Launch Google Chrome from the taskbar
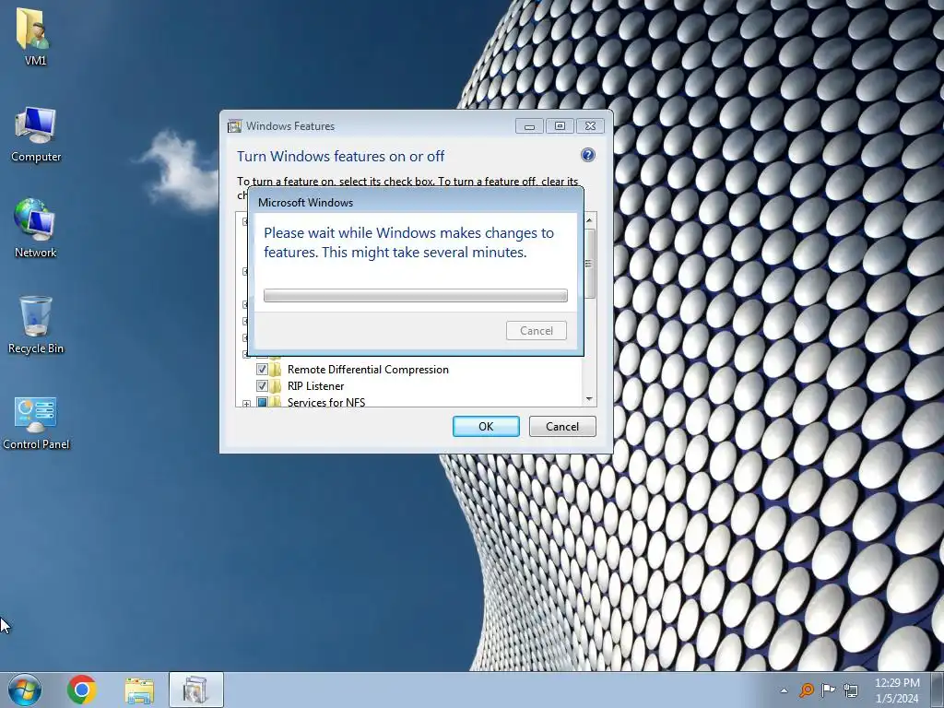The image size is (944, 708). pyautogui.click(x=82, y=690)
